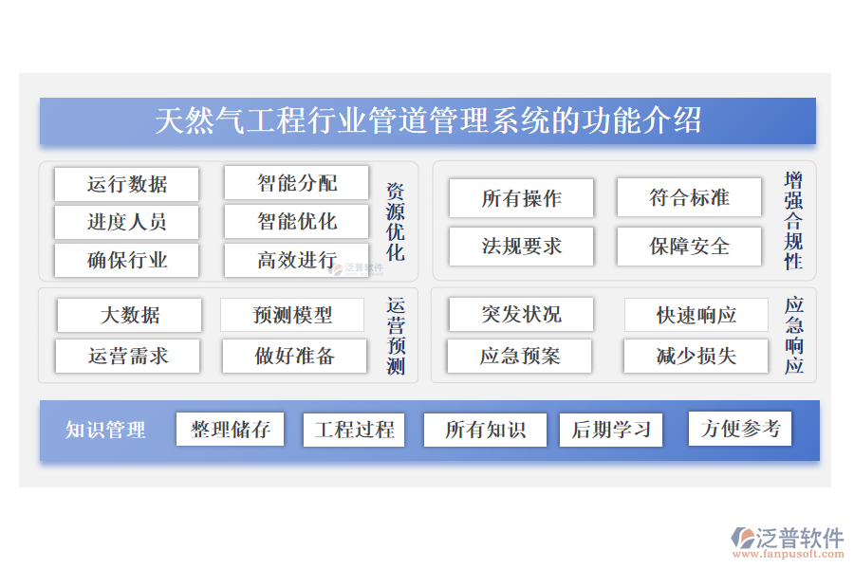This screenshot has height=569, width=854.
Task: Toggle the 符合标准 option
Action: tap(689, 197)
